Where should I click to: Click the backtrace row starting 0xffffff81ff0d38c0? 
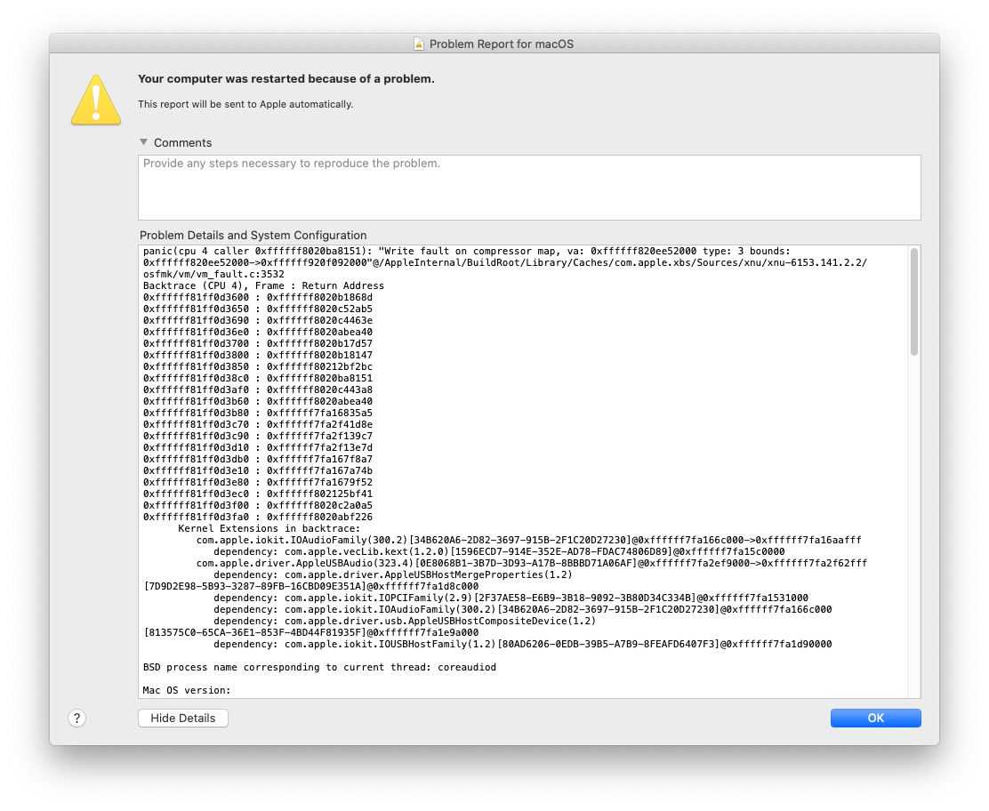(x=258, y=379)
